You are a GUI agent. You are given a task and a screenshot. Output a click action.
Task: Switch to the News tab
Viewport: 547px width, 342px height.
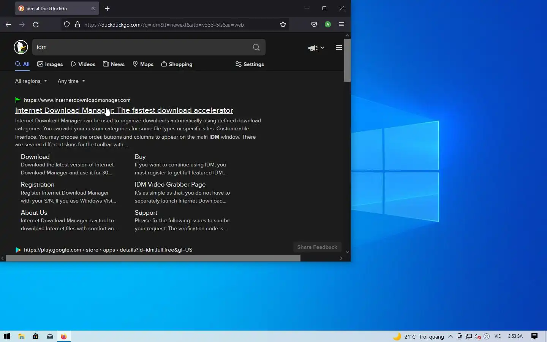tap(114, 64)
